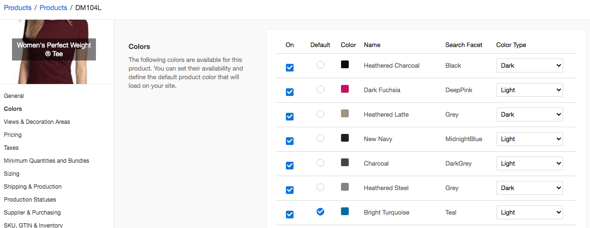
Task: Uncheck the On checkbox for Heathered Charcoal
Action: [x=290, y=68]
